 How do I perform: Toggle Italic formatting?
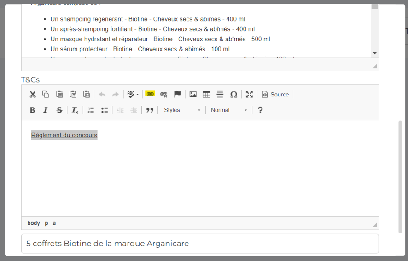(x=46, y=110)
